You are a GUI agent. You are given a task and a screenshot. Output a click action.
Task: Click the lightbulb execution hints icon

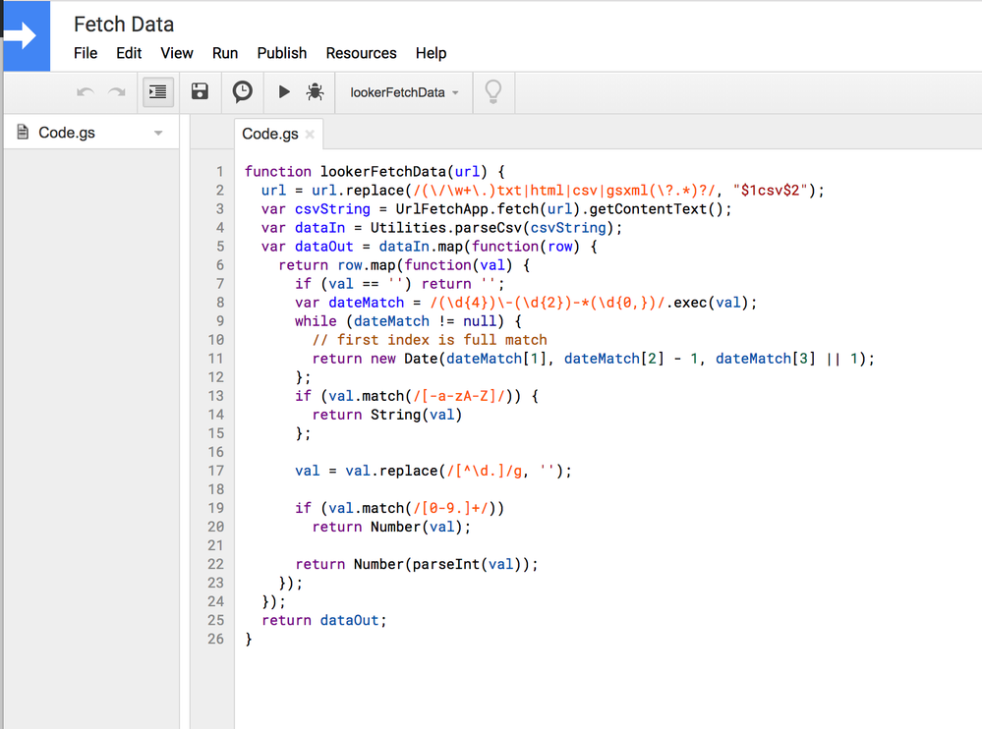[x=493, y=92]
